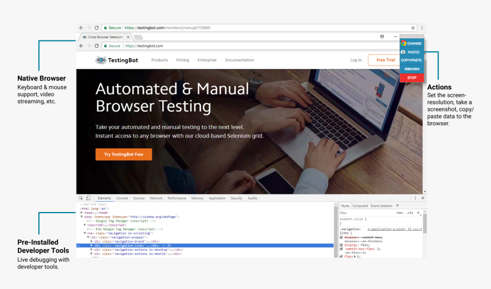Switch to the Network tab

pos(156,198)
